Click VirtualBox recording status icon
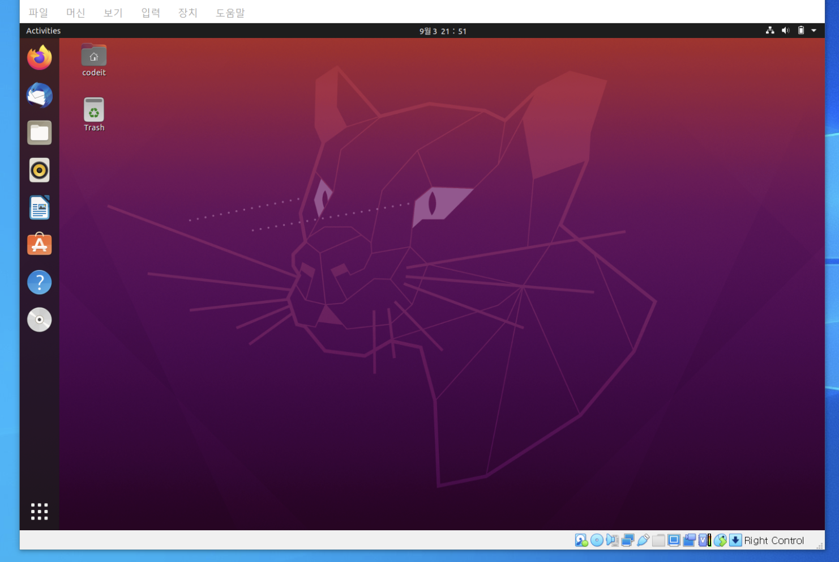Image resolution: width=839 pixels, height=562 pixels. tap(689, 540)
